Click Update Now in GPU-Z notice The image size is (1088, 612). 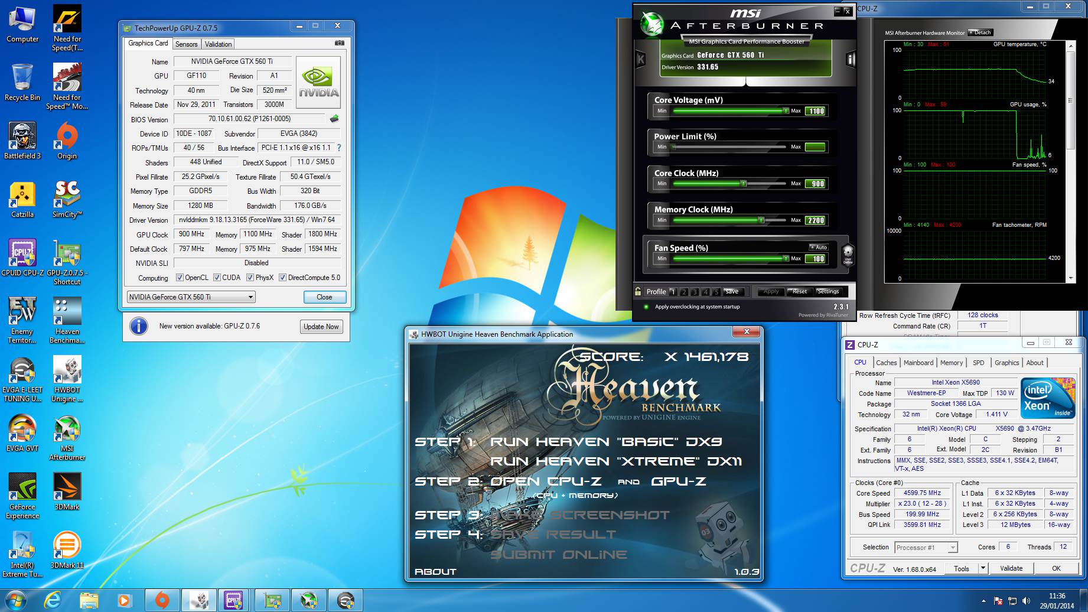tap(321, 327)
